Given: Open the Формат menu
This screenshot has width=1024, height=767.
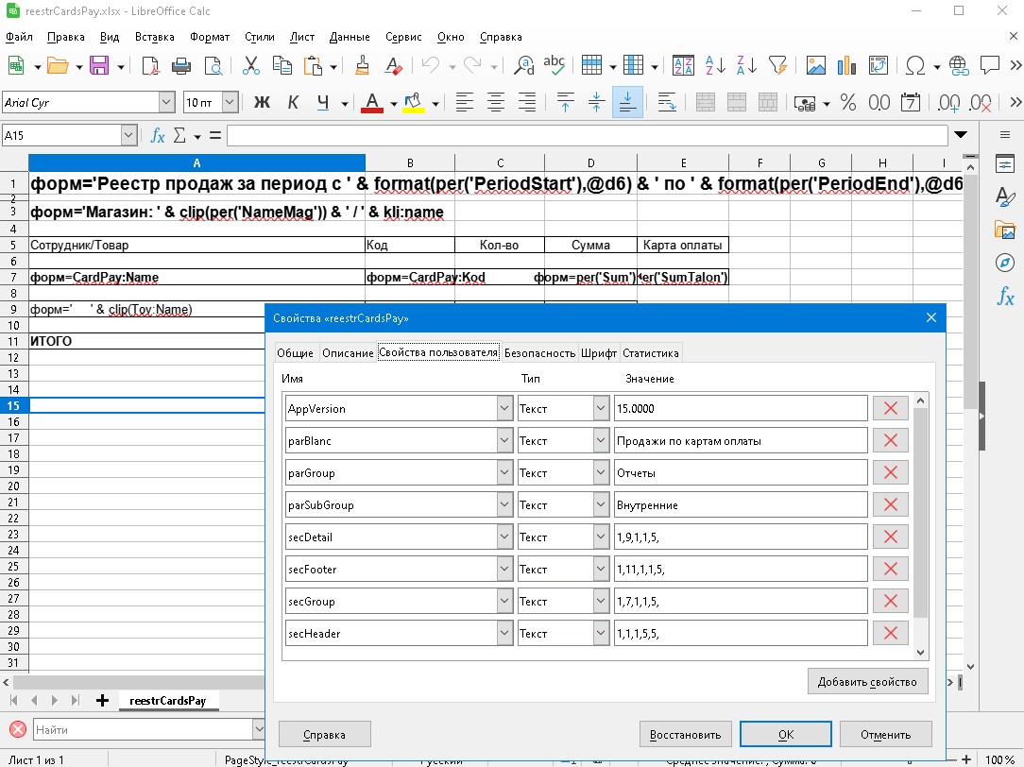Looking at the screenshot, I should pyautogui.click(x=209, y=37).
